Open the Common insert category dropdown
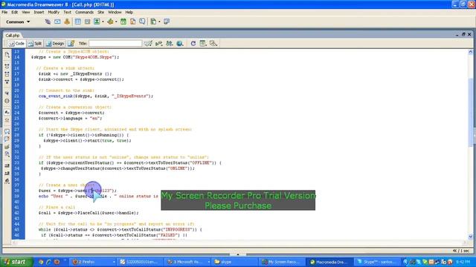476x267 pixels. point(18,22)
